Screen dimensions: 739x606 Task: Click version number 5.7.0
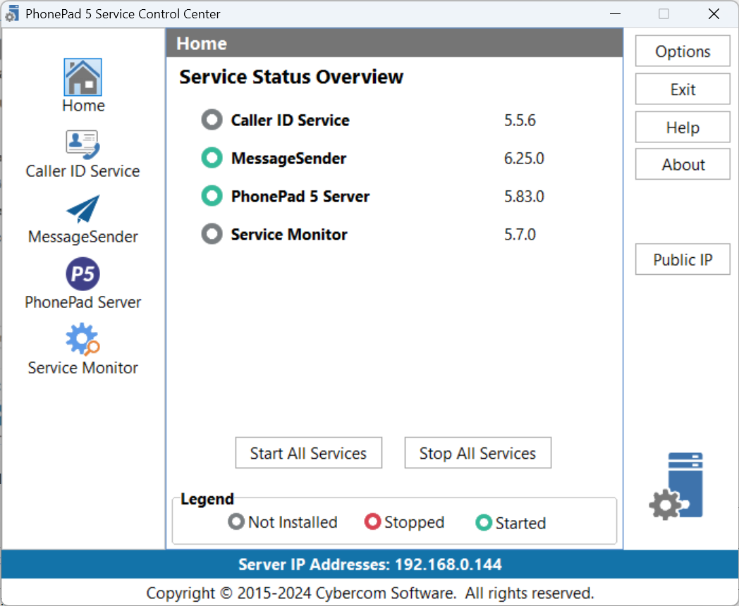(520, 235)
